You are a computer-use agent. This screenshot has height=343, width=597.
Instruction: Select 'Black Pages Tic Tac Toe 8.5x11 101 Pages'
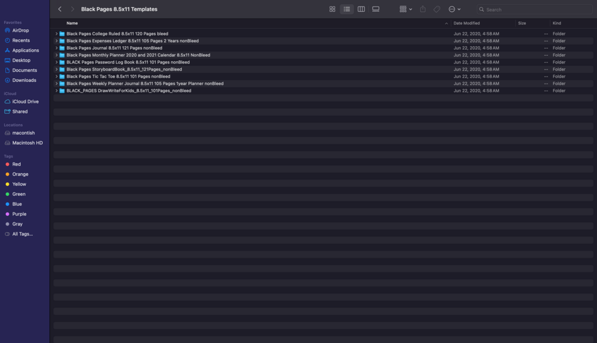coord(118,77)
